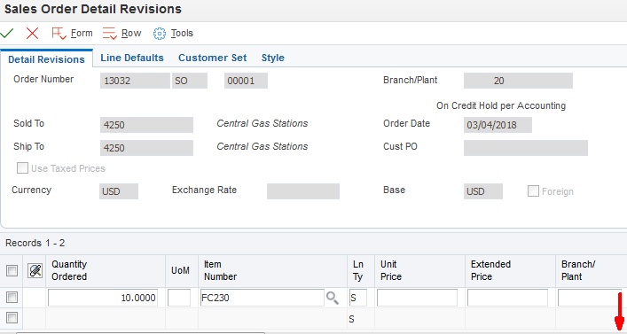Click the Sold To field 4250
The image size is (627, 334).
point(146,125)
